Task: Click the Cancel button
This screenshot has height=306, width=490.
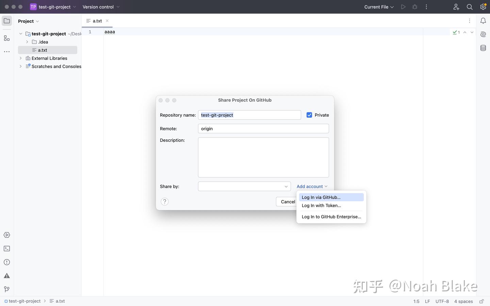Action: click(x=288, y=202)
